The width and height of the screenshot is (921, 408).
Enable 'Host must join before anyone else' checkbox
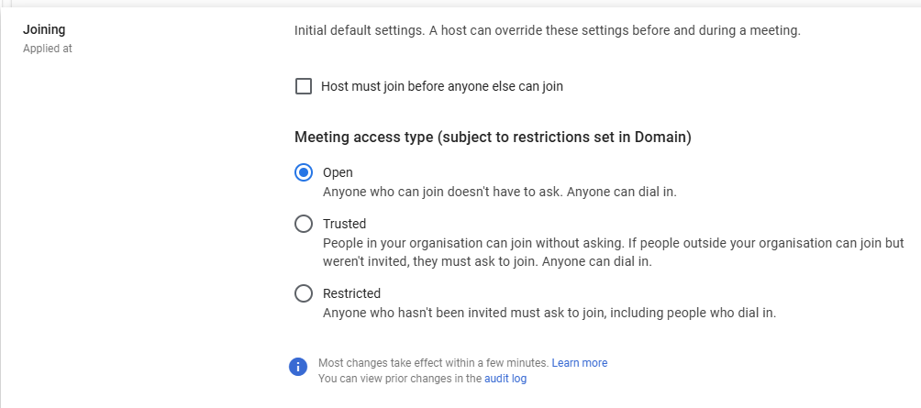tap(303, 86)
